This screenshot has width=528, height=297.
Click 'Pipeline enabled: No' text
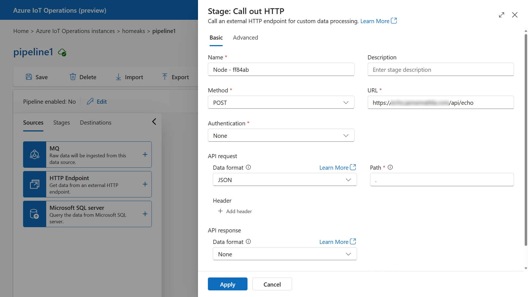(49, 102)
